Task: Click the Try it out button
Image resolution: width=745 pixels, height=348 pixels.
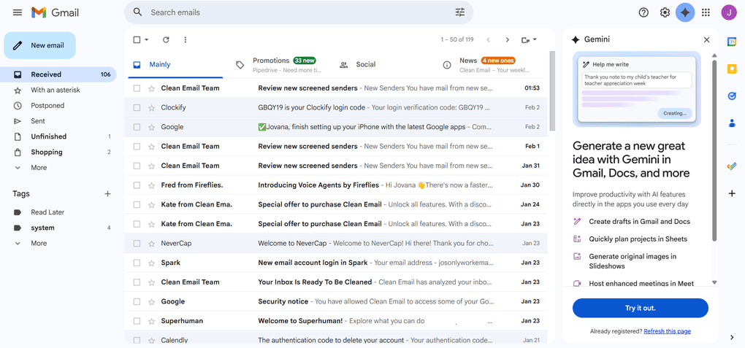Action: click(640, 308)
